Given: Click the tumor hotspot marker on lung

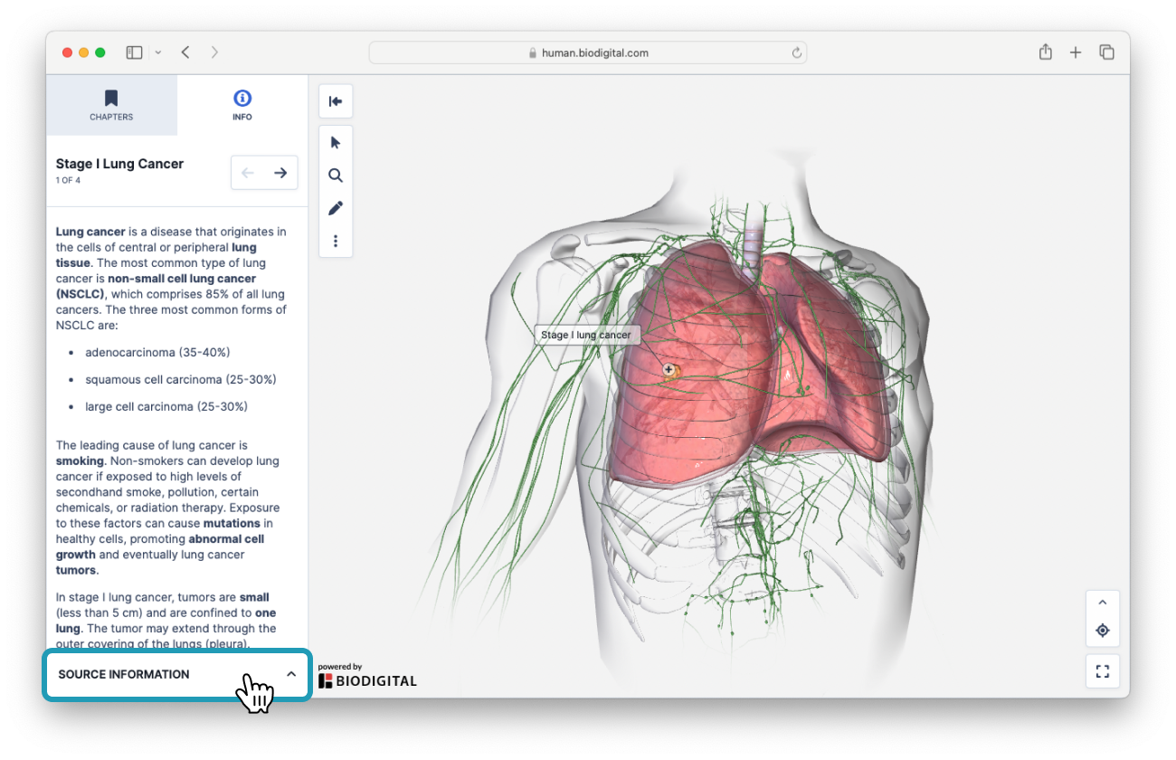Looking at the screenshot, I should click(669, 369).
